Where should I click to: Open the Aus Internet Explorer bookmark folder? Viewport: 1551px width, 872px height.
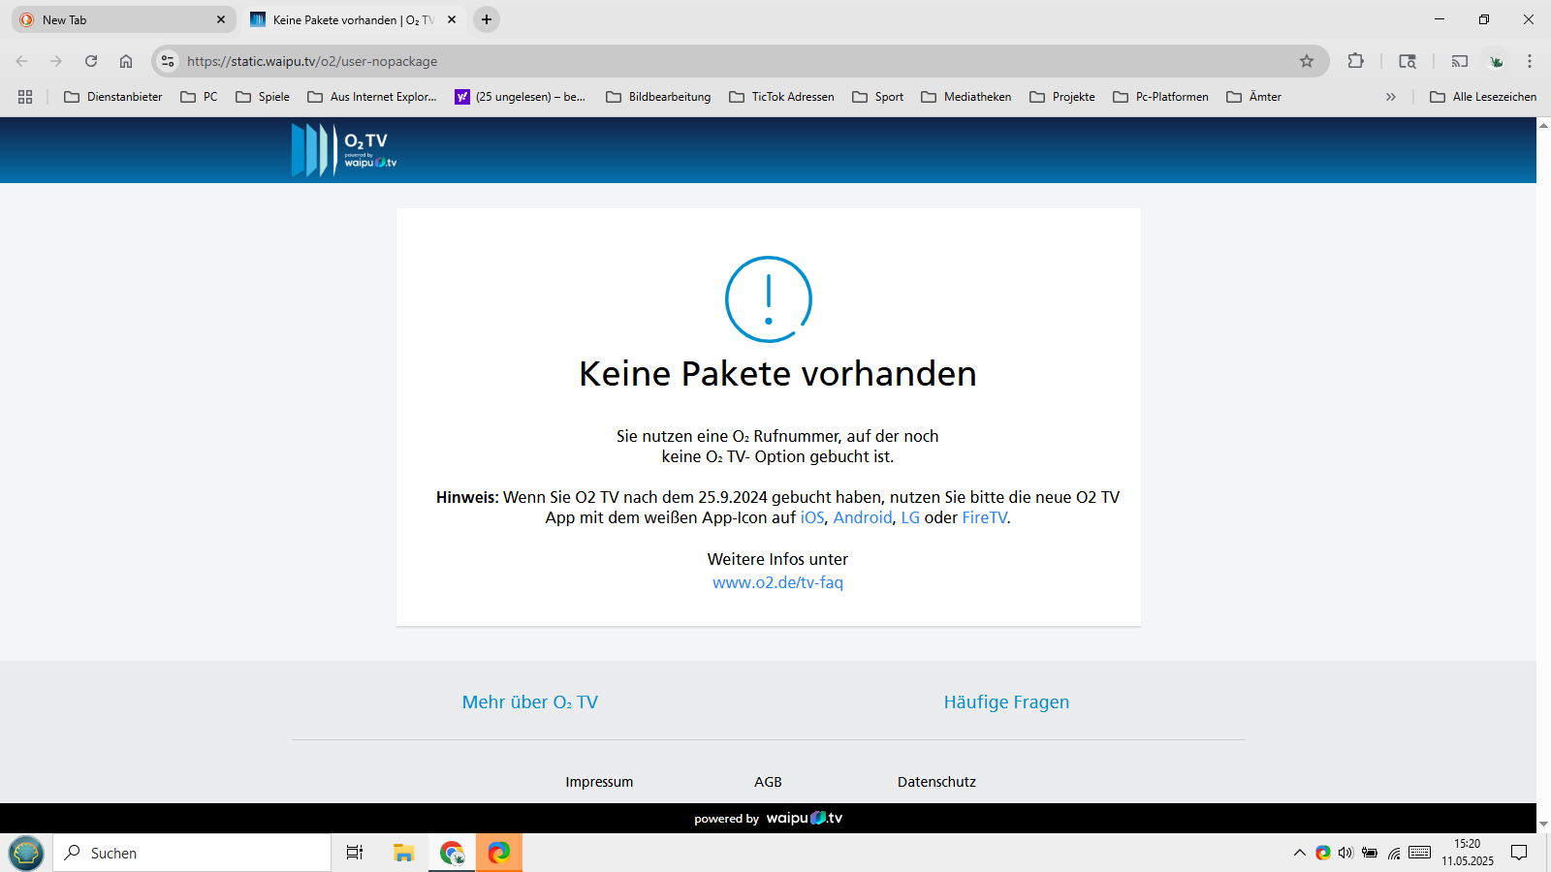pos(372,97)
